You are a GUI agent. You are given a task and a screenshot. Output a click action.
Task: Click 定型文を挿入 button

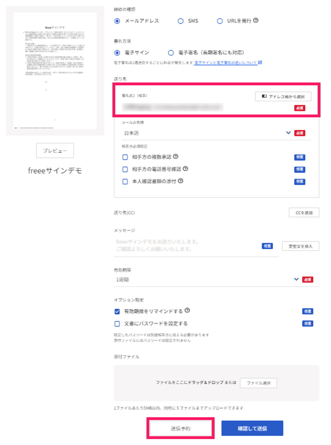click(x=301, y=246)
